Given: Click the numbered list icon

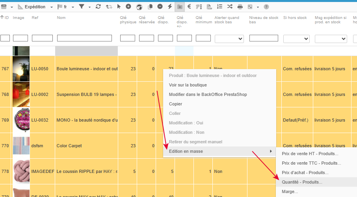Looking at the screenshot, I should click(x=219, y=7).
